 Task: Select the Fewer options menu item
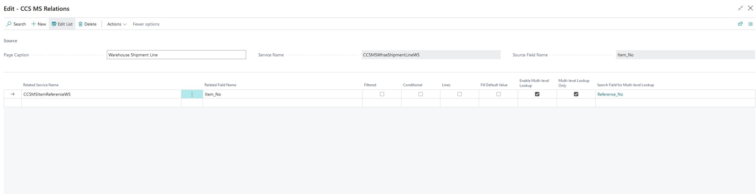(146, 24)
